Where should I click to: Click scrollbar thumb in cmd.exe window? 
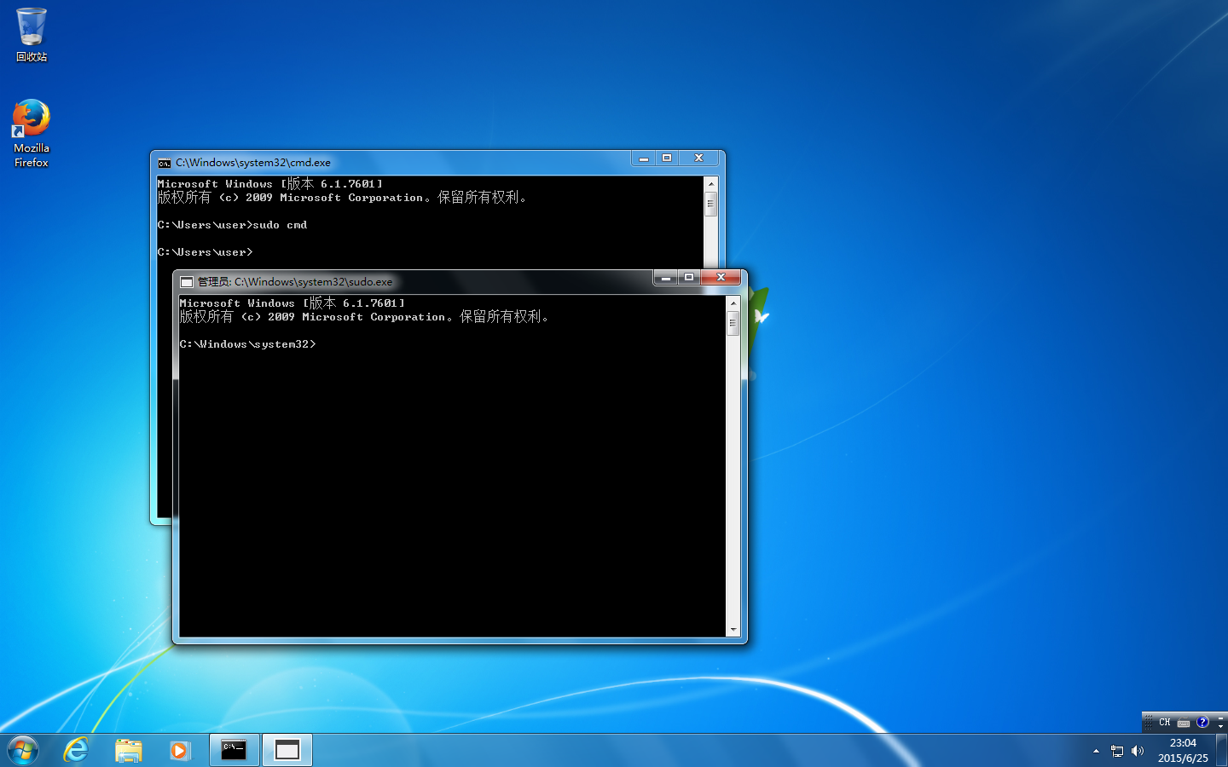click(710, 204)
